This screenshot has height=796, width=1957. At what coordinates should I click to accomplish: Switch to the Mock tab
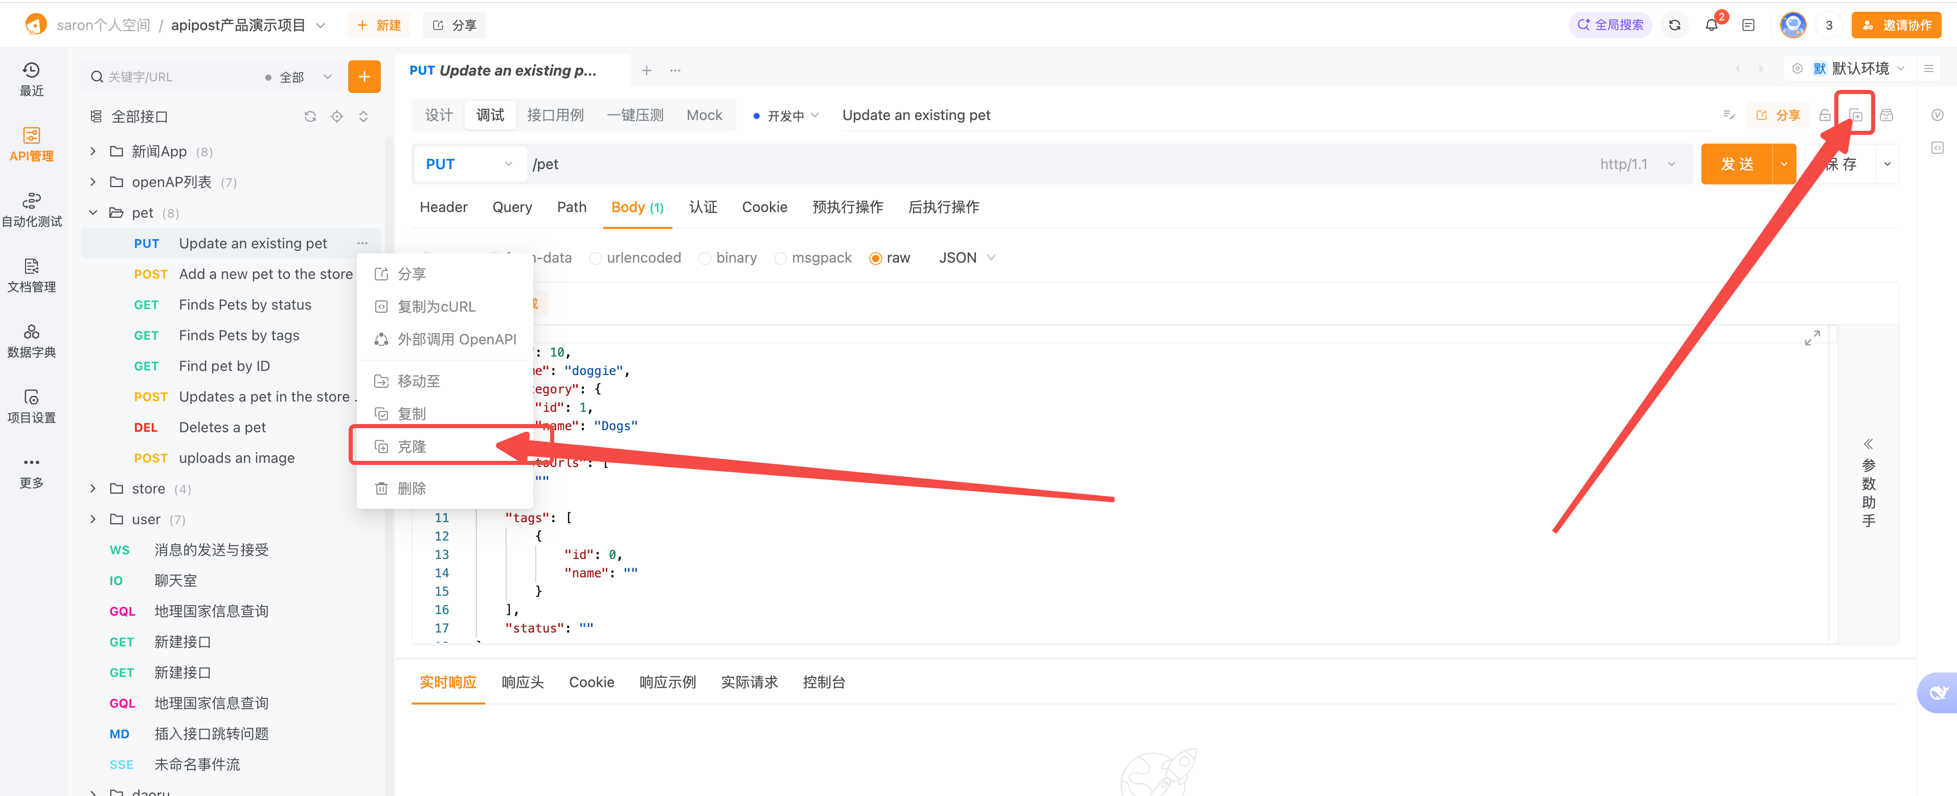[x=704, y=114]
